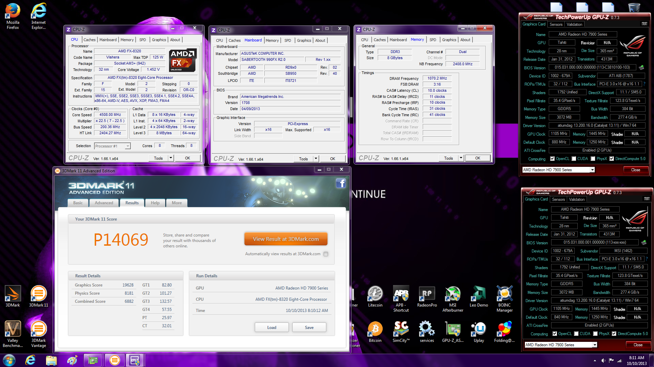Launch 3DMark 11 desktop shortcut

point(38,296)
